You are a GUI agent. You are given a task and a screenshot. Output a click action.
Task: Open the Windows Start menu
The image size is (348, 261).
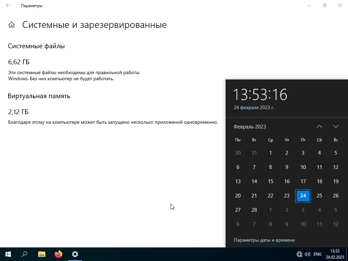point(8,254)
